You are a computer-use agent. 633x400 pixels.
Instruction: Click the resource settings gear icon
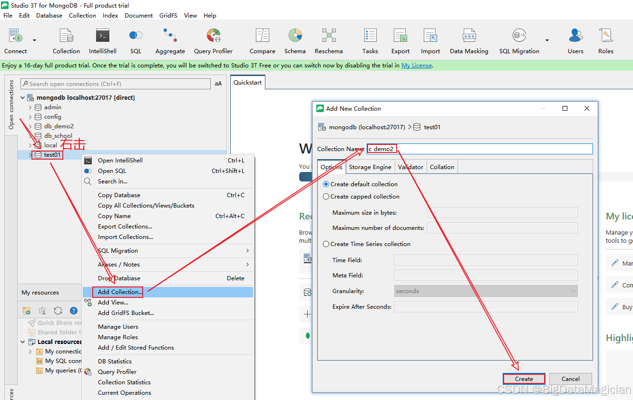coord(42,311)
